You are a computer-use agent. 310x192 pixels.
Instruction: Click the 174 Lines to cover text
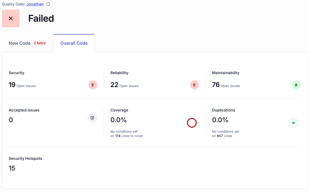coord(129,136)
